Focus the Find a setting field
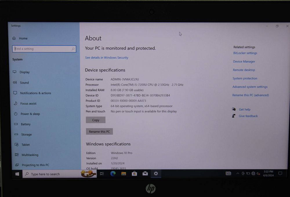 pos(44,49)
